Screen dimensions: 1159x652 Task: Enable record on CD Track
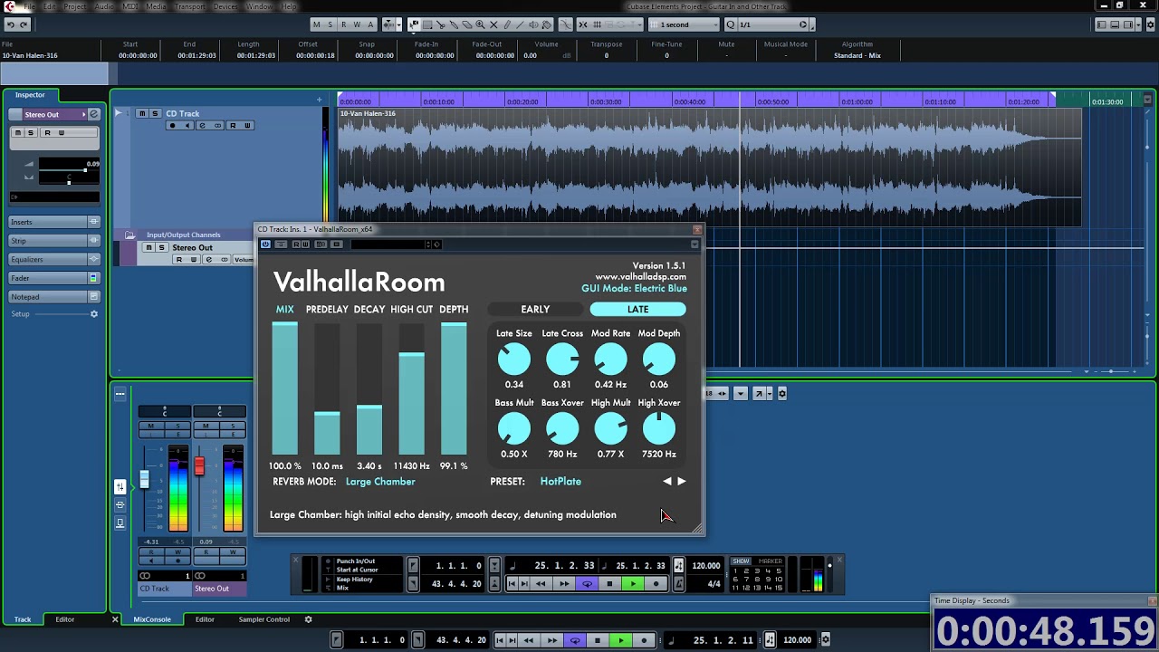tap(172, 126)
